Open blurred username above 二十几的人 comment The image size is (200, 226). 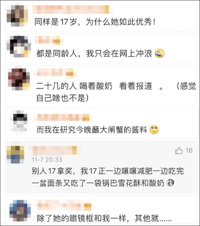coord(55,72)
